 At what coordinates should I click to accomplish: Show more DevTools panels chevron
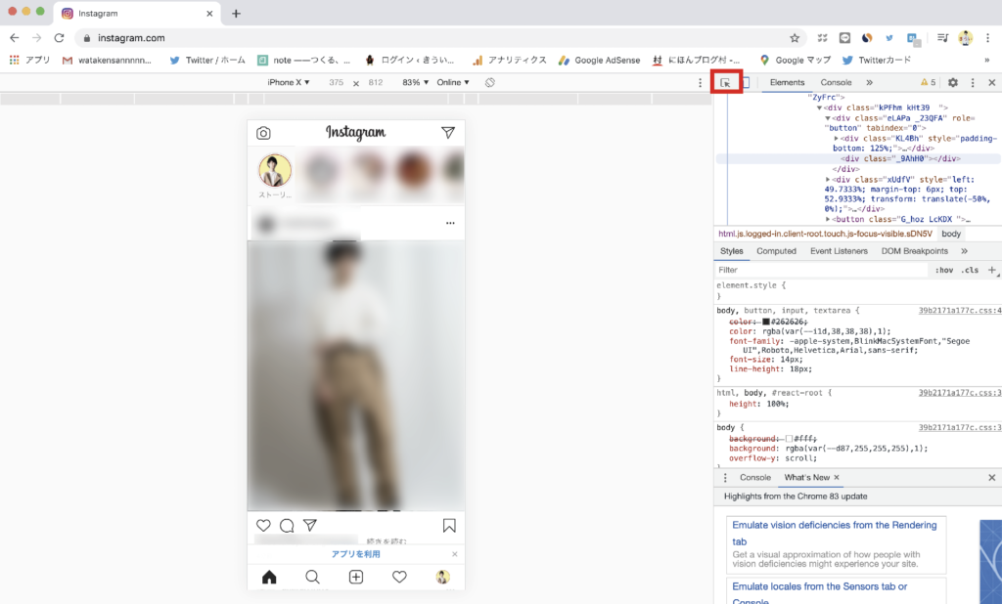(x=869, y=82)
